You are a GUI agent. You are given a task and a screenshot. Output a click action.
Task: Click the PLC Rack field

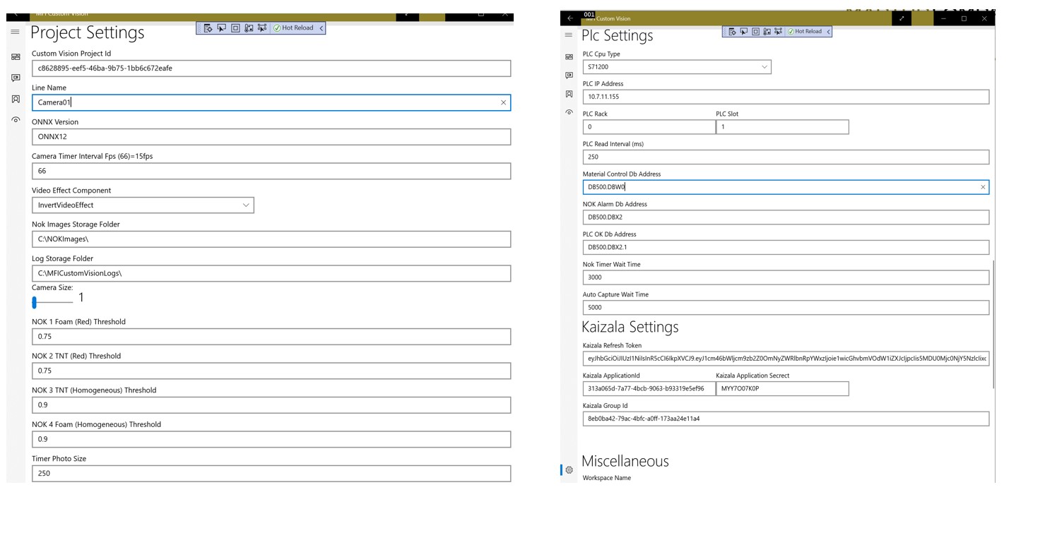tap(649, 127)
